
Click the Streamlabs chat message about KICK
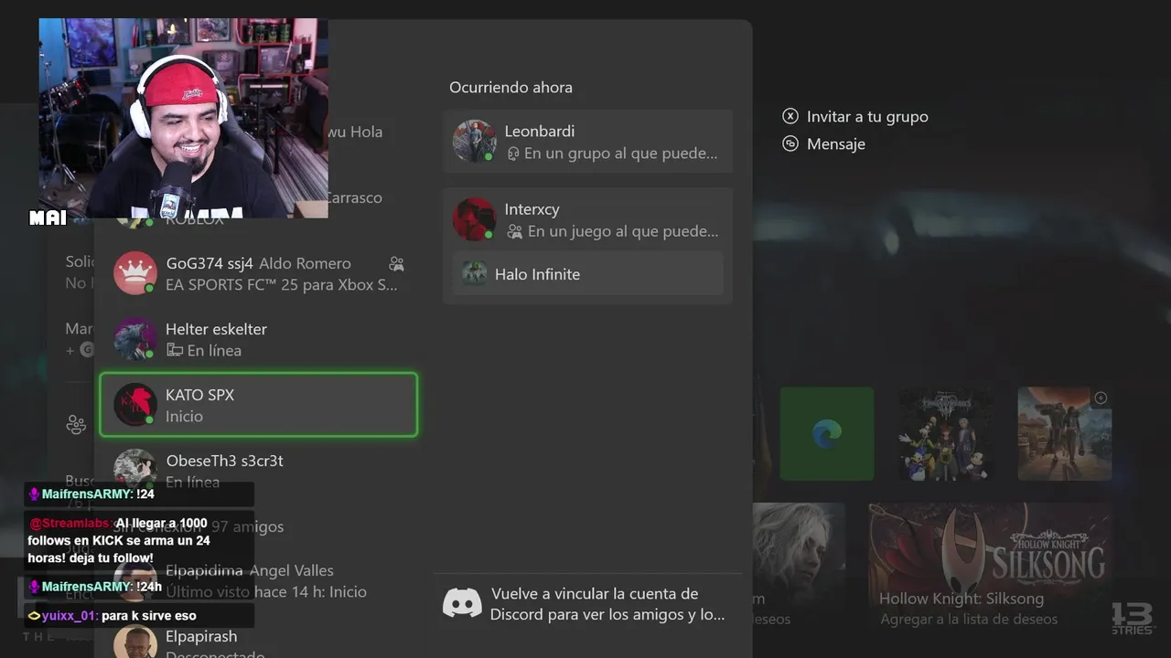pyautogui.click(x=137, y=540)
